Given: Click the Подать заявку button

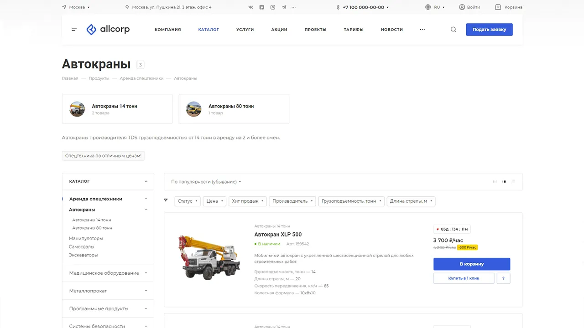Looking at the screenshot, I should tap(489, 30).
